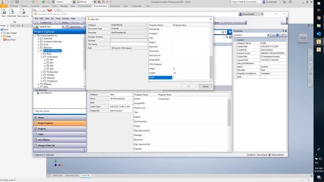
Task: Click Datasheet icon in Inventor ribbon
Action: [x=11, y=12]
